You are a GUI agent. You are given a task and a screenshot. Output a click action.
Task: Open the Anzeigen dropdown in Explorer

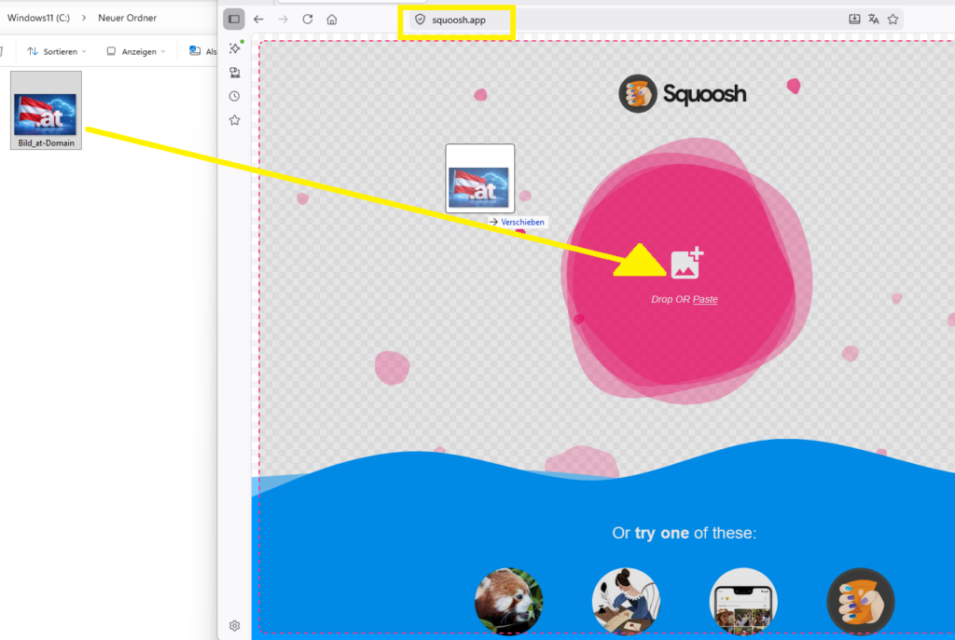tap(136, 52)
